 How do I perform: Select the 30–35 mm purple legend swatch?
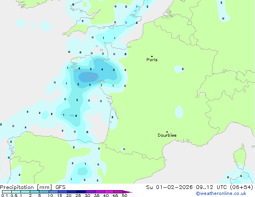90,192
